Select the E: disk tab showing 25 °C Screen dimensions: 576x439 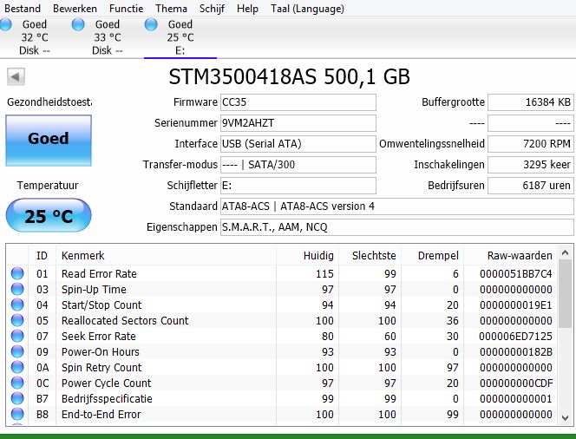180,37
